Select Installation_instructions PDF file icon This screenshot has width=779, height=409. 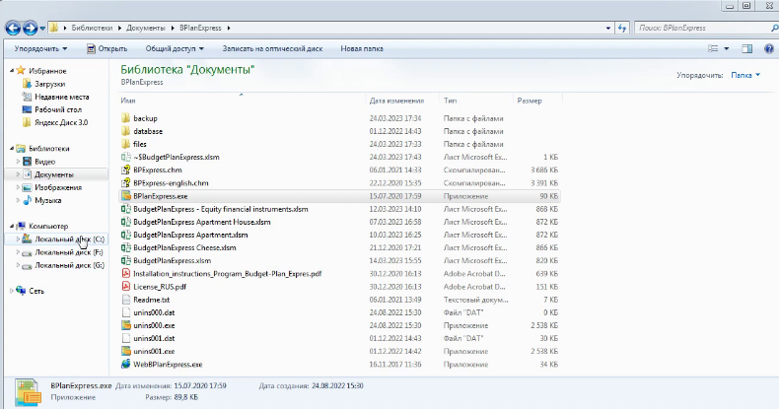tap(125, 274)
